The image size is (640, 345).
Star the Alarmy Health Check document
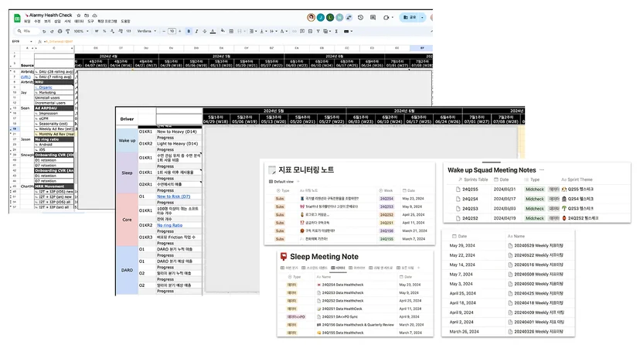point(79,15)
